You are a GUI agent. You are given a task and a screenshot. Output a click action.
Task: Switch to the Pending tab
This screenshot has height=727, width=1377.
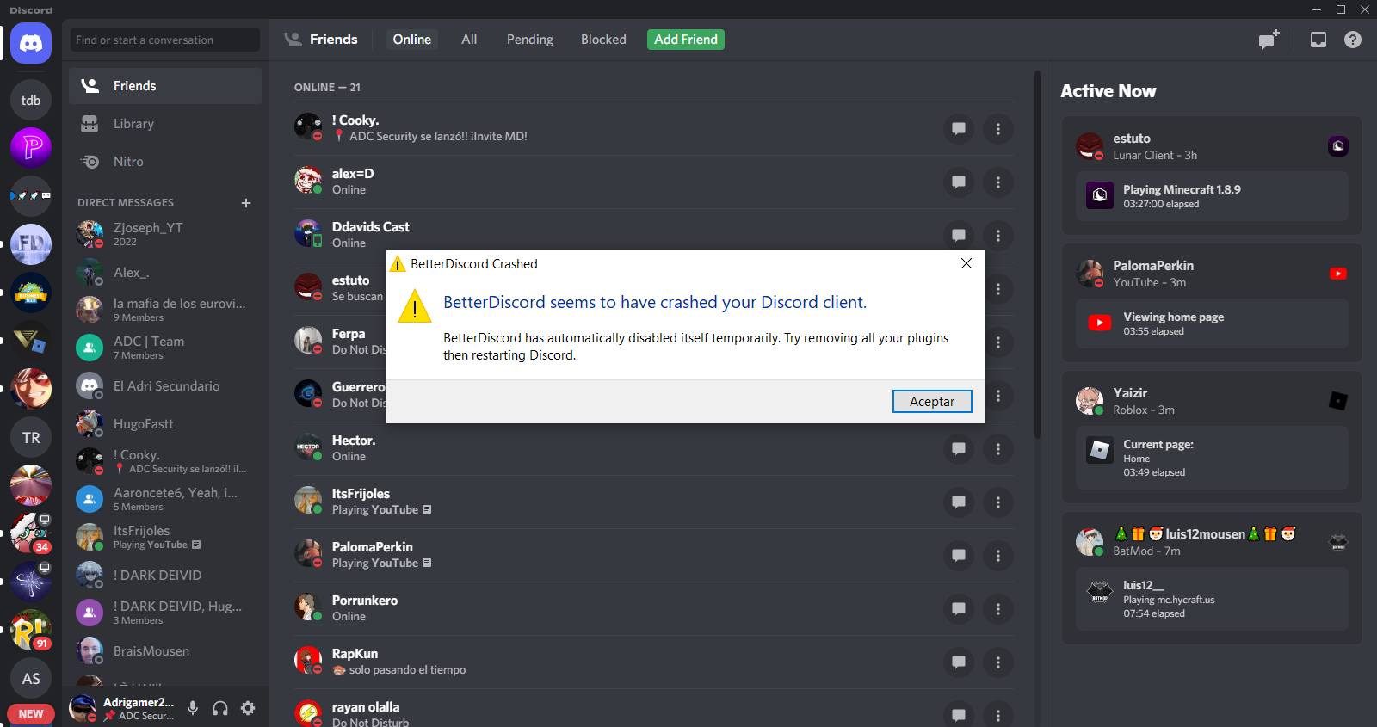point(530,40)
